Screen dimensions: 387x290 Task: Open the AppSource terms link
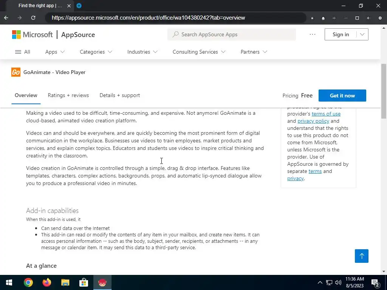(x=315, y=171)
